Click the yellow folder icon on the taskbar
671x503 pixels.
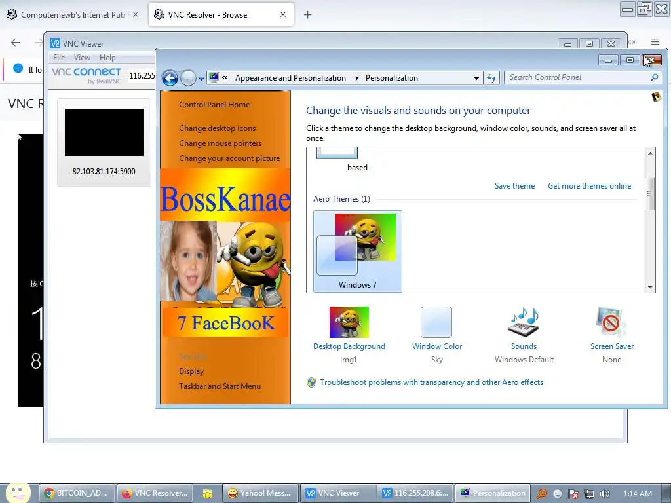tap(208, 494)
